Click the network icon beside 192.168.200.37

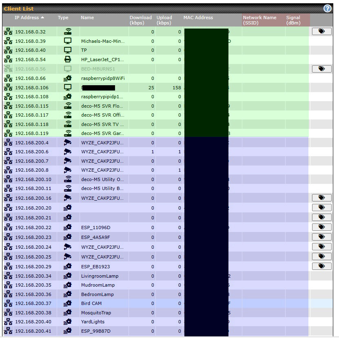click(x=8, y=303)
